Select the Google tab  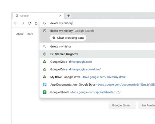coord(38,16)
